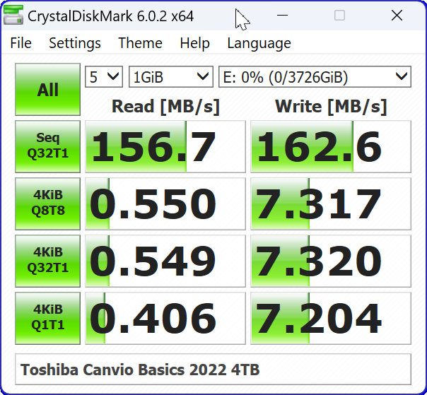Close the CrystalDiskMark window
Viewport: 427px width, 395px height.
point(397,16)
